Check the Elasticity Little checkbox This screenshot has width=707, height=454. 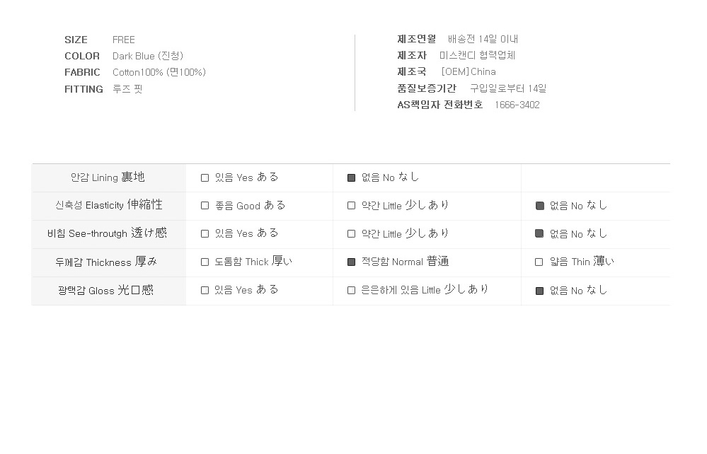coord(351,206)
